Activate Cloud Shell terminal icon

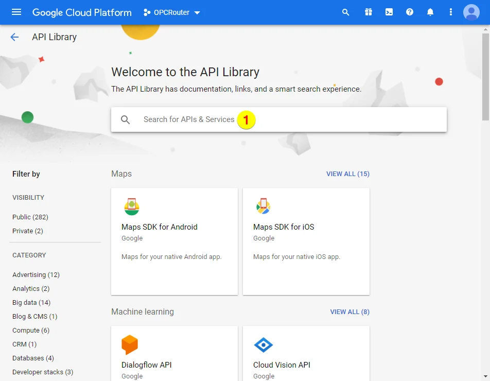click(389, 12)
